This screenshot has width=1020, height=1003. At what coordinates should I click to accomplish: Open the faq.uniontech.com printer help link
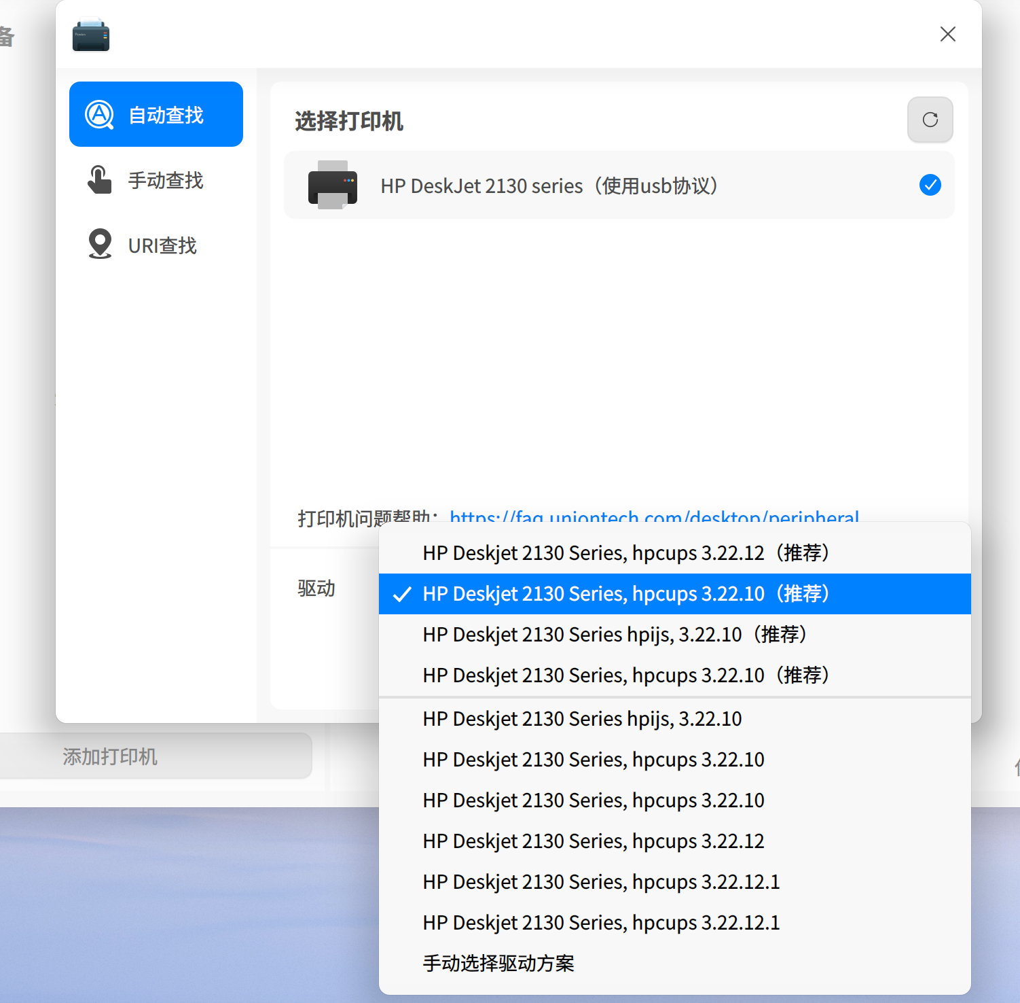(654, 517)
